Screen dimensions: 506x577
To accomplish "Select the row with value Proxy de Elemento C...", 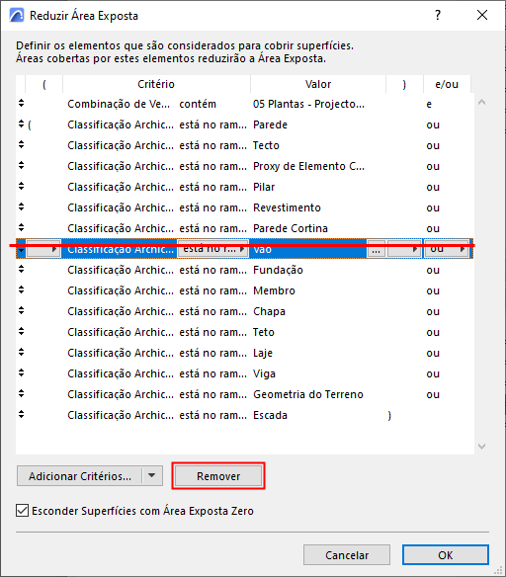I will (245, 166).
